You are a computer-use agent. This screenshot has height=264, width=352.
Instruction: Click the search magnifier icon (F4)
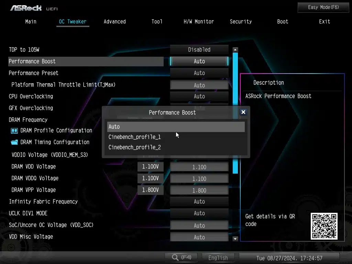175,257
